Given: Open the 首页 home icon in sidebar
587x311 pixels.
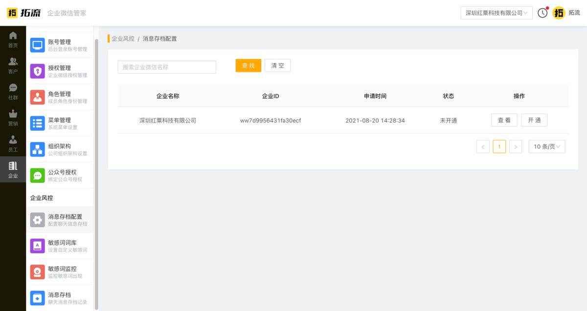Looking at the screenshot, I should (13, 36).
